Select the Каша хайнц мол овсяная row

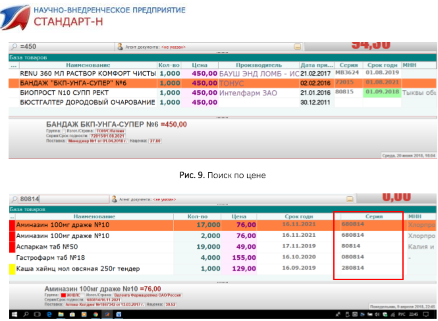click(x=223, y=269)
